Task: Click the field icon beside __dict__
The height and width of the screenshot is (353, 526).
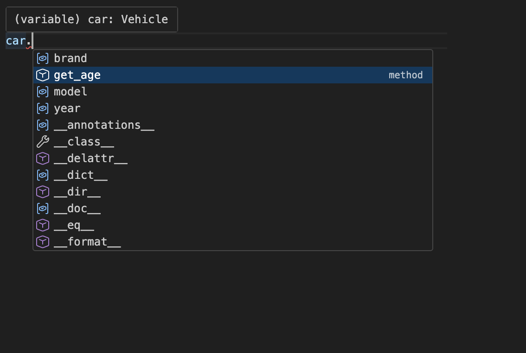Action: (x=43, y=175)
